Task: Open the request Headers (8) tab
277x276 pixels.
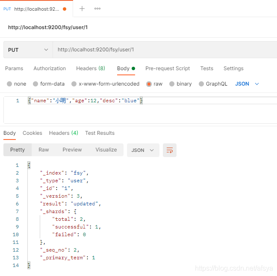Action: pos(90,68)
